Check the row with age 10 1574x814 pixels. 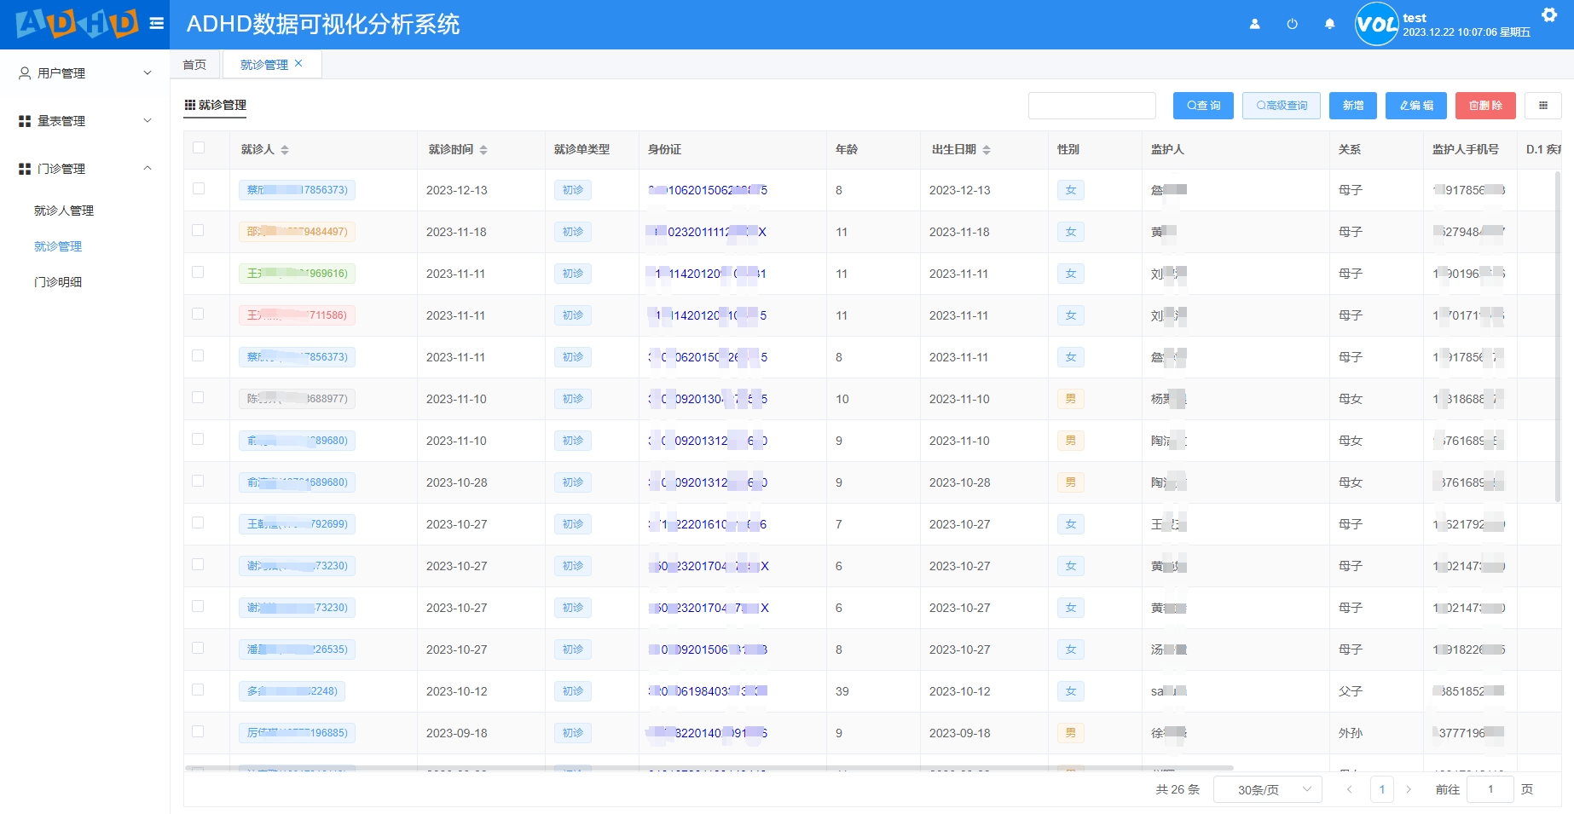point(199,397)
